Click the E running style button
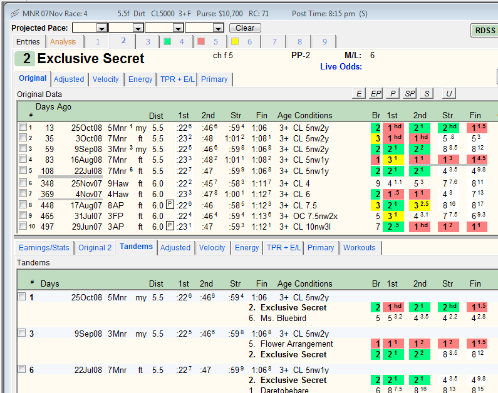Viewport: 498px width, 393px height. 359,94
